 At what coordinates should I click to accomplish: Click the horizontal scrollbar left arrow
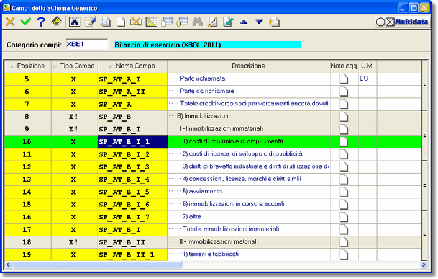(8, 265)
